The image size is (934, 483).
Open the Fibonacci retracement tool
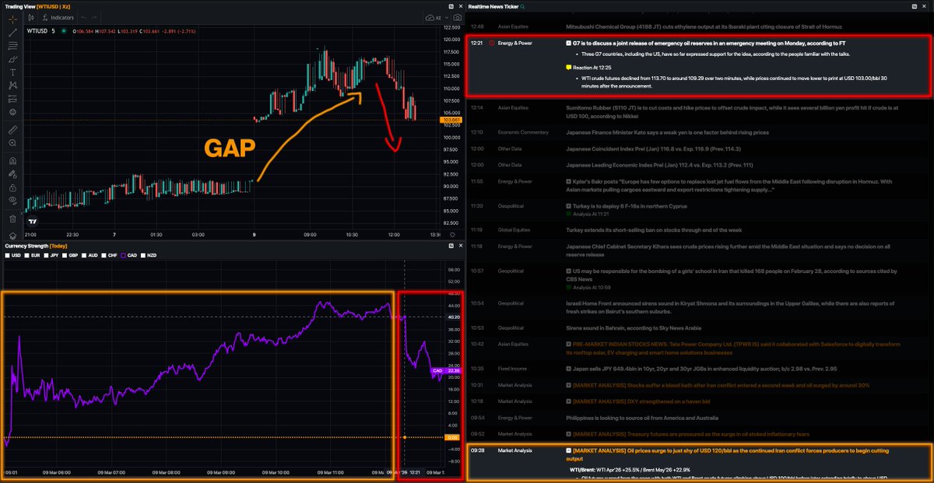(x=12, y=46)
